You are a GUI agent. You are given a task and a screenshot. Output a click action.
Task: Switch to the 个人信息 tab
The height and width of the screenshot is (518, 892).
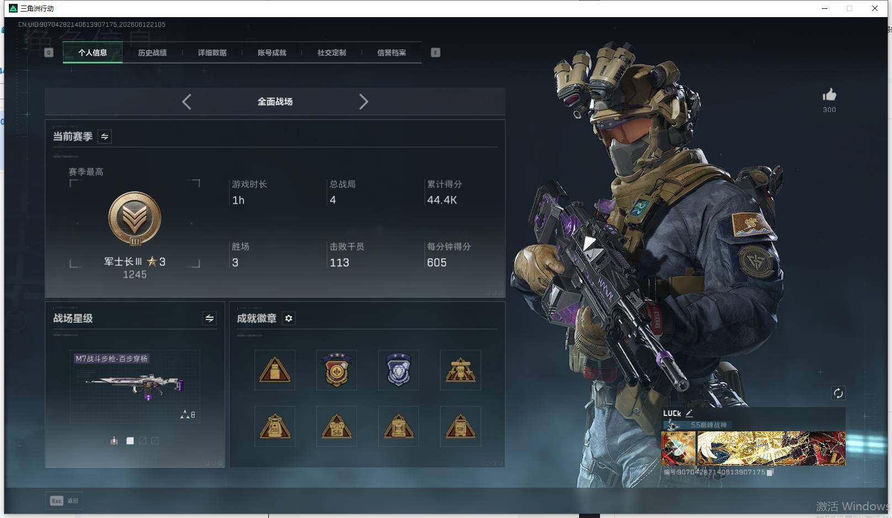point(93,52)
